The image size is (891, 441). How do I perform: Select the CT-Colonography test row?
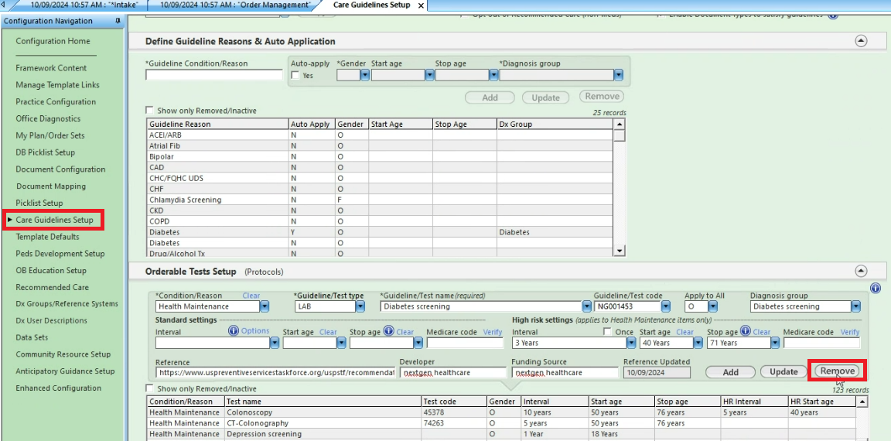(501, 423)
